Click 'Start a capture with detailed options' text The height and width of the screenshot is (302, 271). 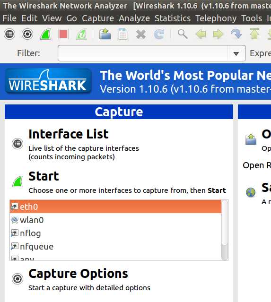point(89,288)
